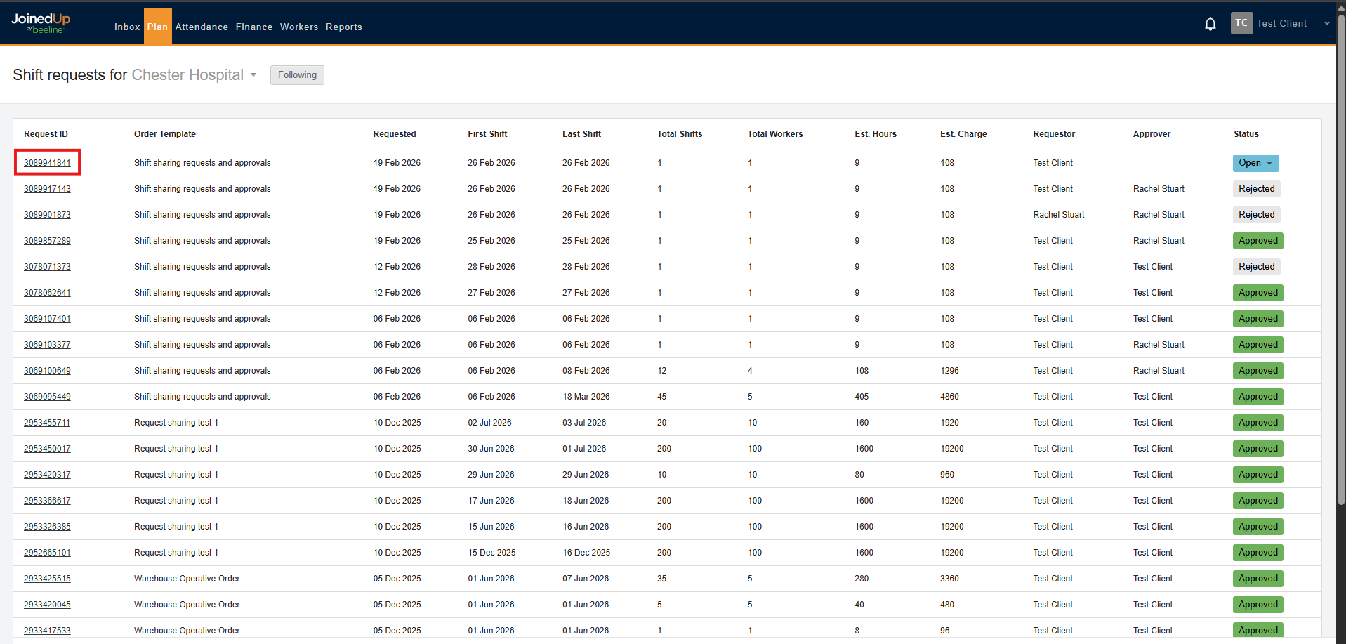Viewport: 1346px width, 644px height.
Task: Open request 3089941841 details link
Action: coord(47,162)
